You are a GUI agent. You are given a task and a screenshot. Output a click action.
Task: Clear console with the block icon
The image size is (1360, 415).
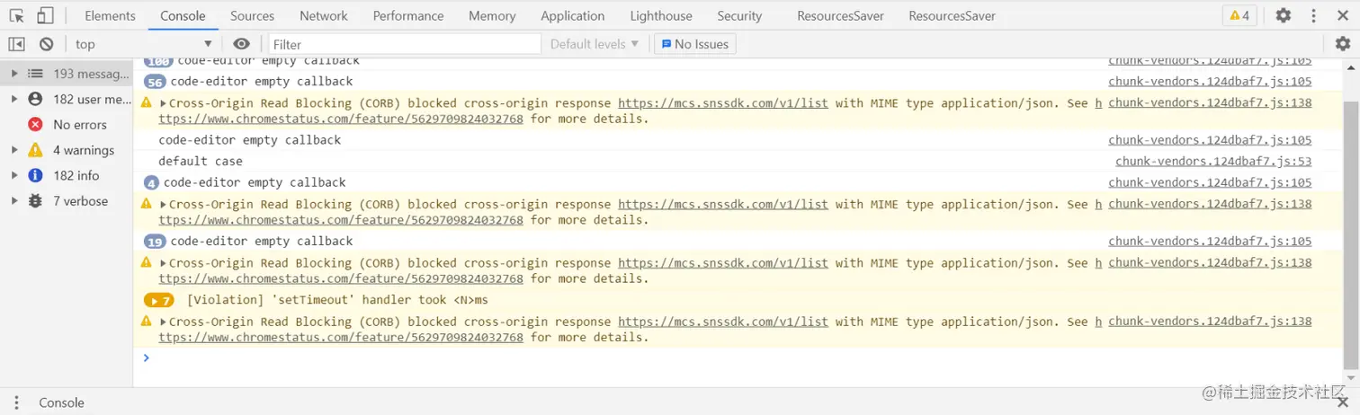point(47,44)
